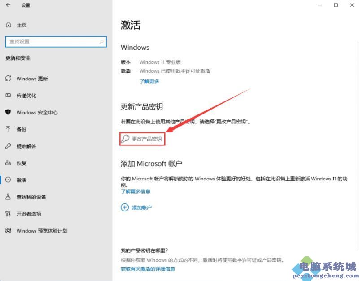359x281 pixels.
Task: Click the 传递优化 icon
Action: pyautogui.click(x=8, y=96)
